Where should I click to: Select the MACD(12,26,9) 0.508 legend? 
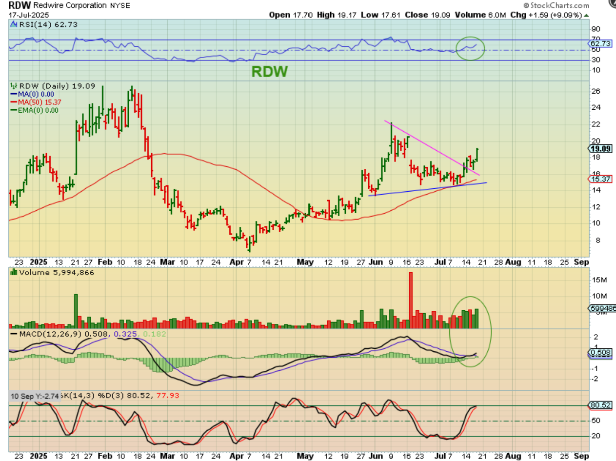click(x=60, y=334)
